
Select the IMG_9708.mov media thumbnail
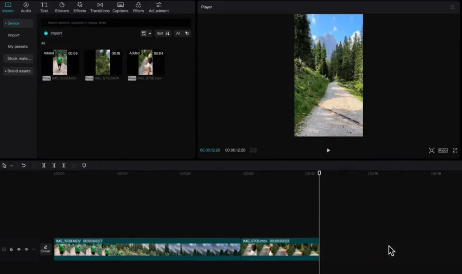pos(146,62)
